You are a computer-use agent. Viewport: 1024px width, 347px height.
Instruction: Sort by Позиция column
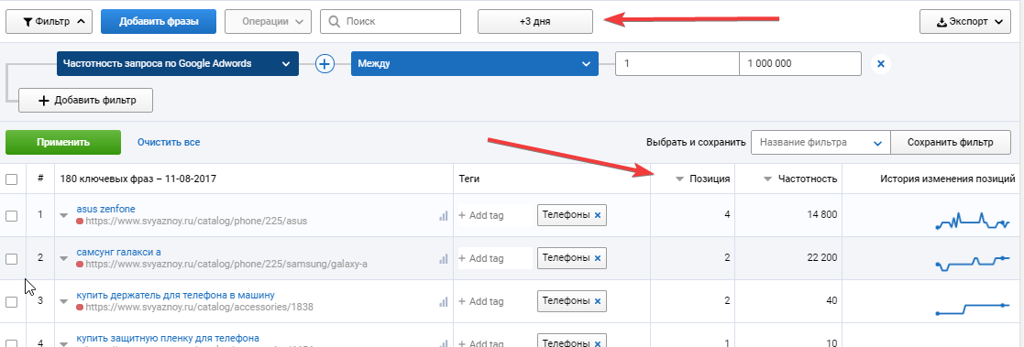703,179
